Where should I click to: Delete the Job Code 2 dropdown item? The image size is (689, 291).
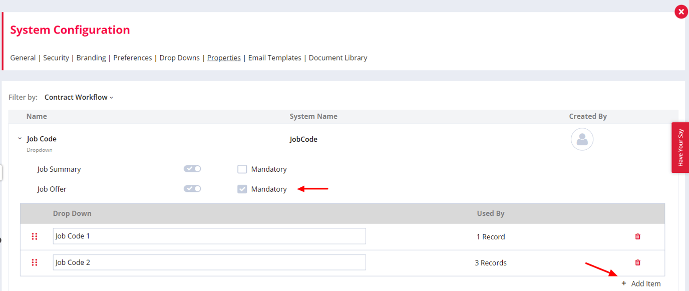pos(637,262)
